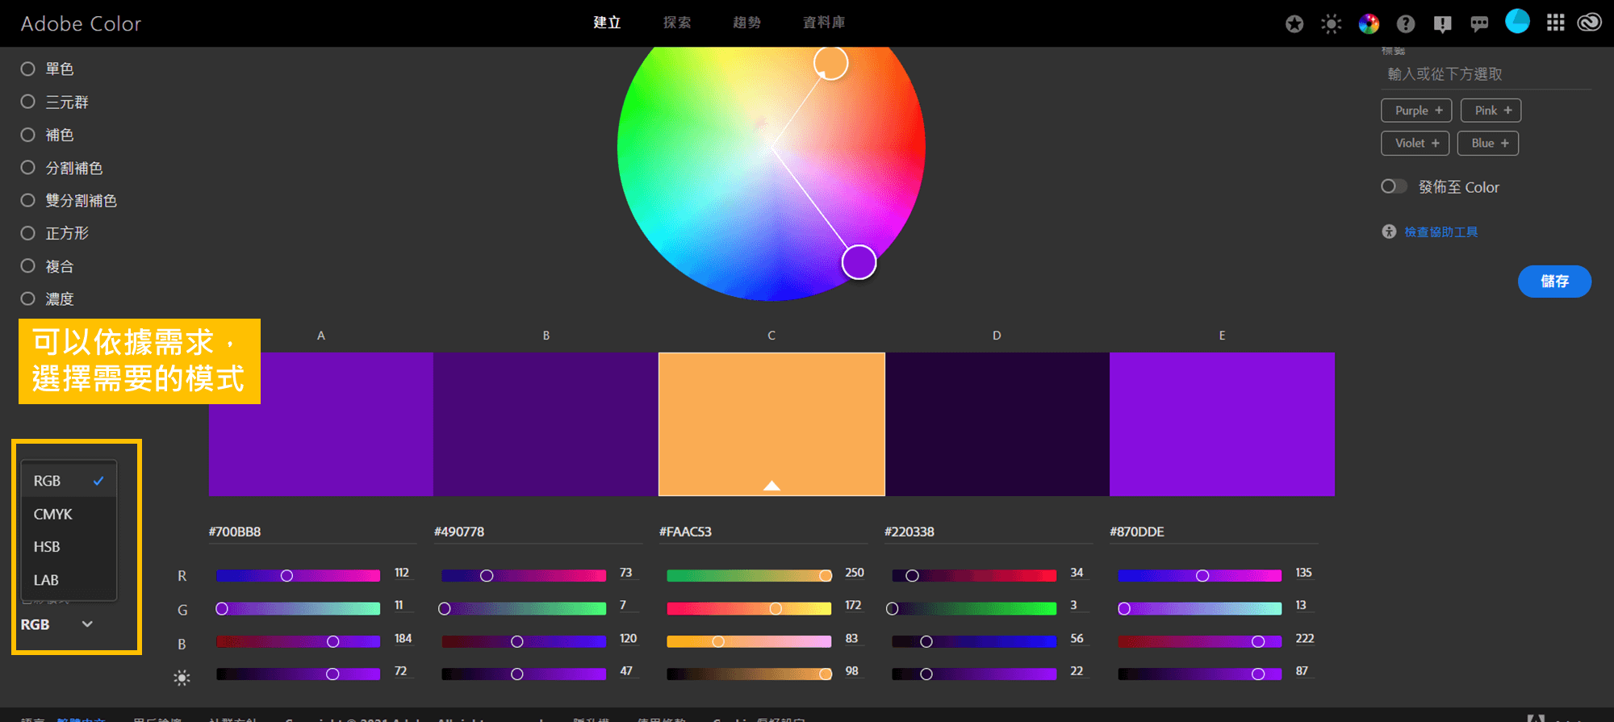Open the color wheel icon in header

1369,24
